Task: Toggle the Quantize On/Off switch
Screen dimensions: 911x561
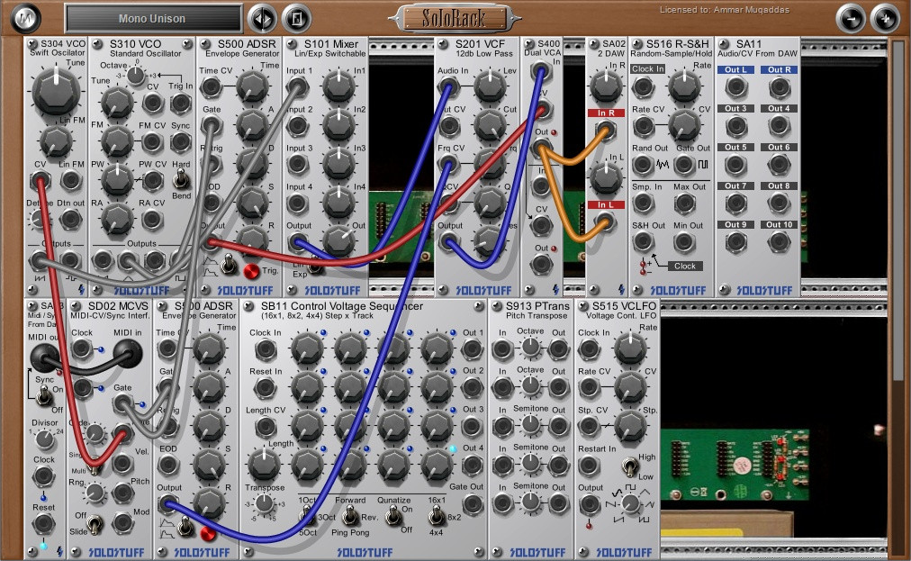Action: [392, 516]
